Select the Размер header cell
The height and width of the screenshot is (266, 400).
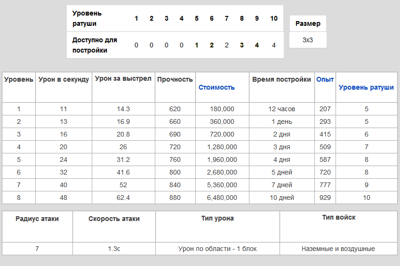coord(308,24)
